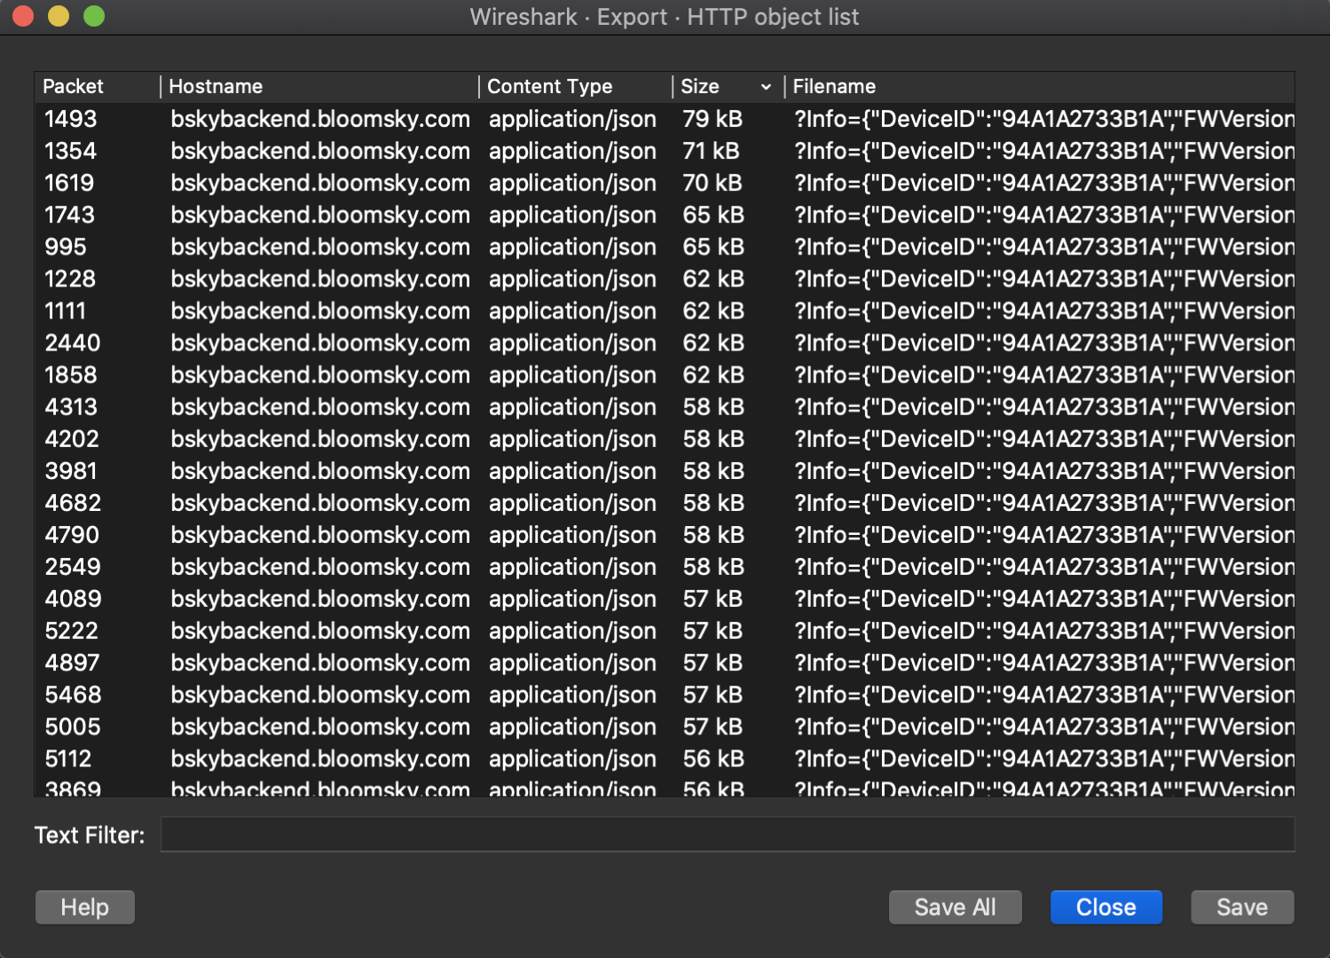
Task: Click the blue Close button
Action: (1106, 907)
